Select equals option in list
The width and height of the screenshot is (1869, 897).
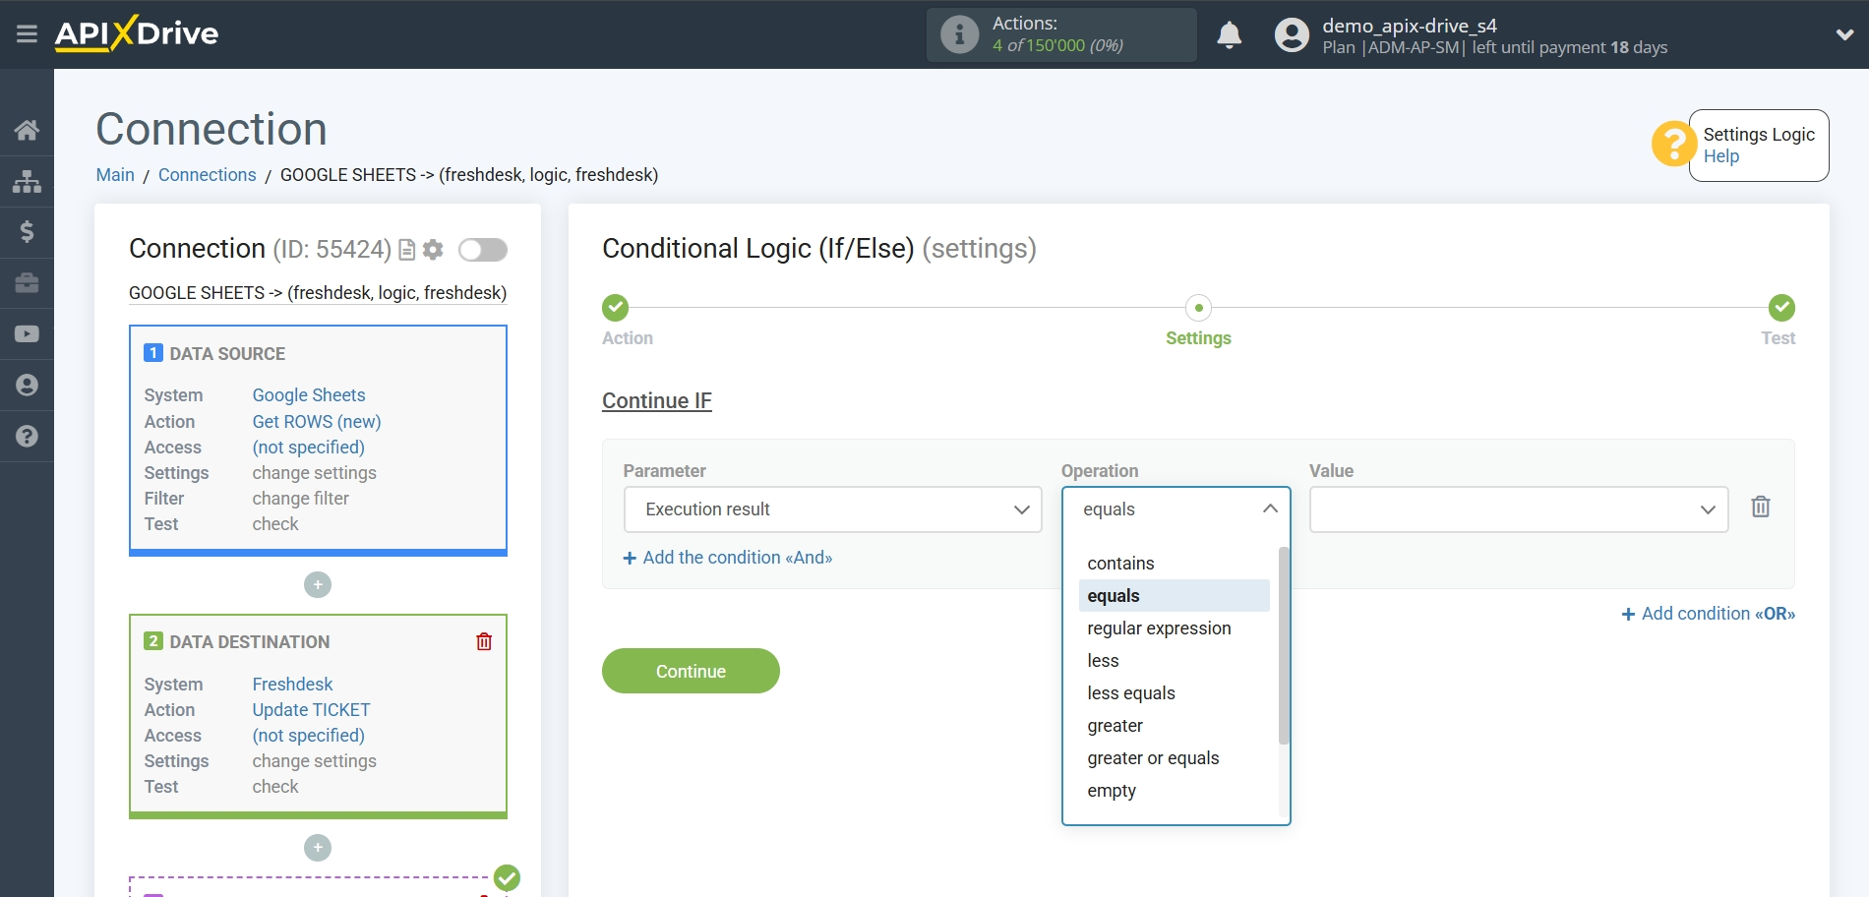1175,596
